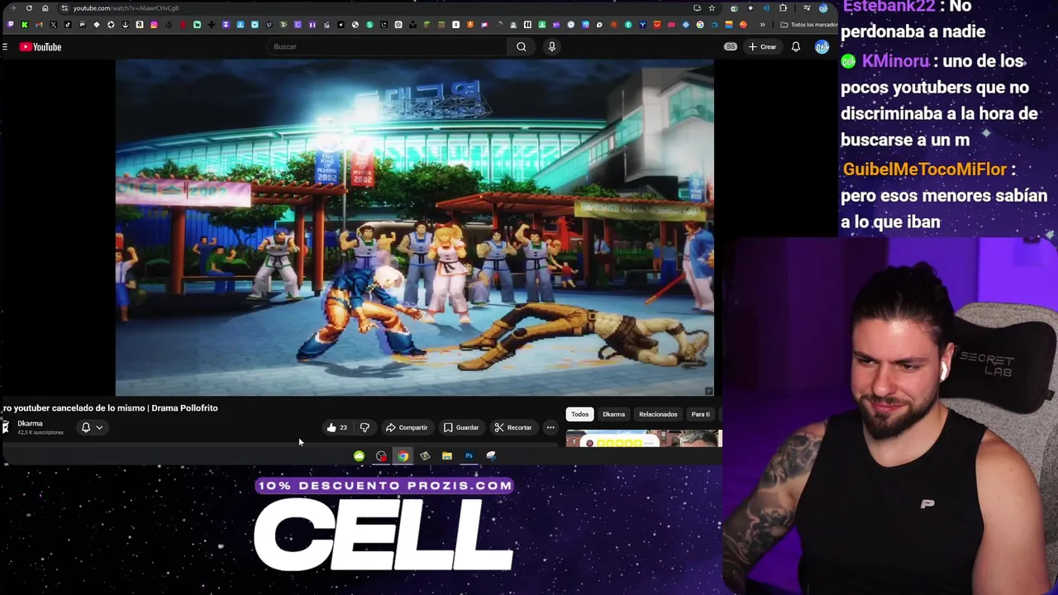Open the Chrome icon in the taskbar
The height and width of the screenshot is (595, 1058).
403,456
